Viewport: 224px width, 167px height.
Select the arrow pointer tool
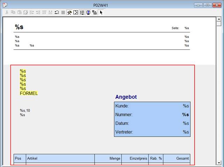click(x=101, y=12)
